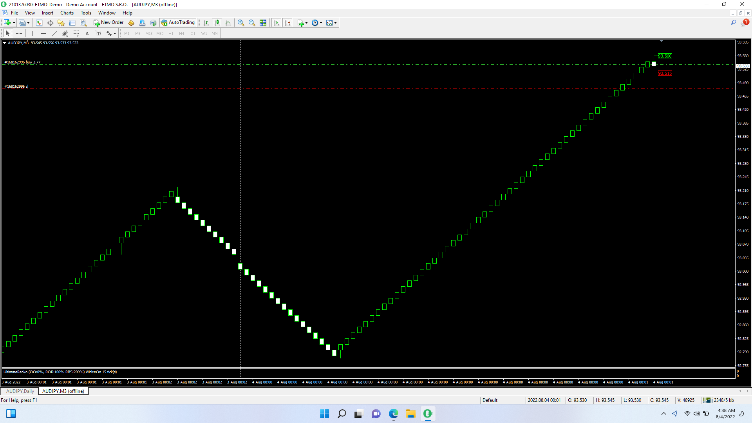The width and height of the screenshot is (752, 423).
Task: Switch chart to bar chart style
Action: [x=206, y=23]
